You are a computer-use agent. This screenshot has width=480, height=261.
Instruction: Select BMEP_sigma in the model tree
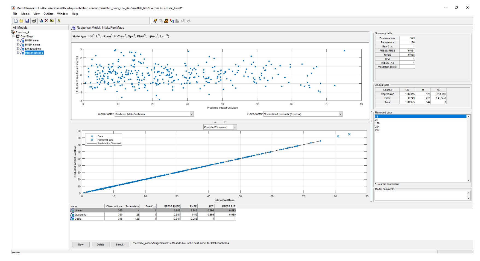(33, 45)
